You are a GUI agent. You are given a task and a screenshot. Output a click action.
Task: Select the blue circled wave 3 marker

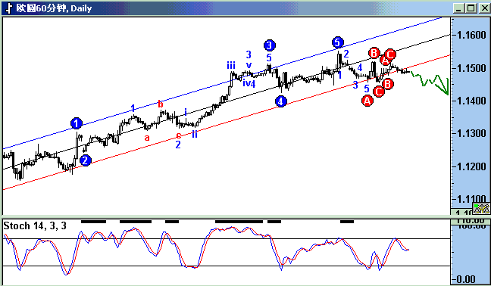coord(270,45)
